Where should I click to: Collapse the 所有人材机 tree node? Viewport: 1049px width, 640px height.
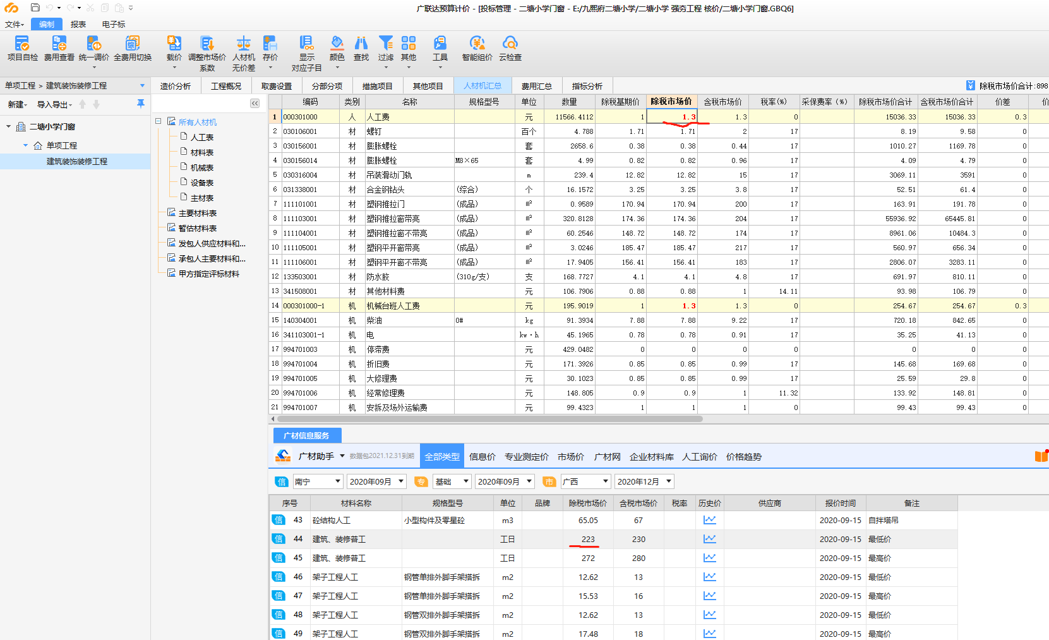[x=159, y=121]
